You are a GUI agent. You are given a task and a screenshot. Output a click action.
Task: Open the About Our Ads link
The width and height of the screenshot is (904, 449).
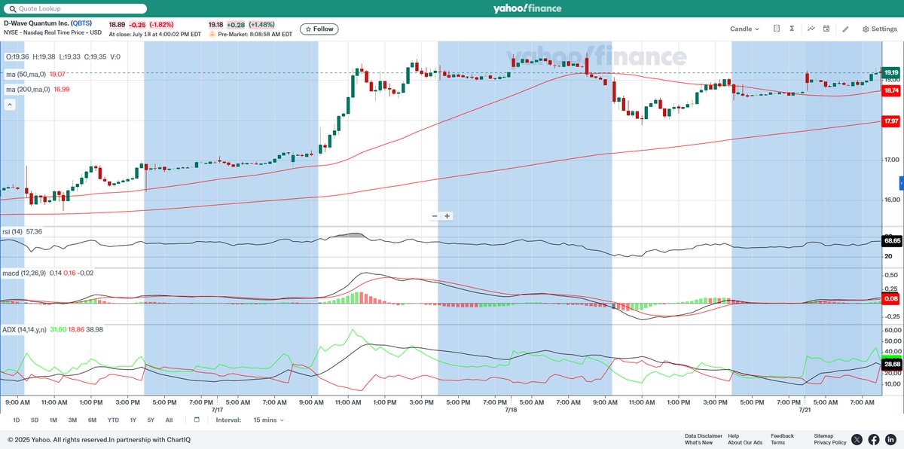click(x=744, y=442)
